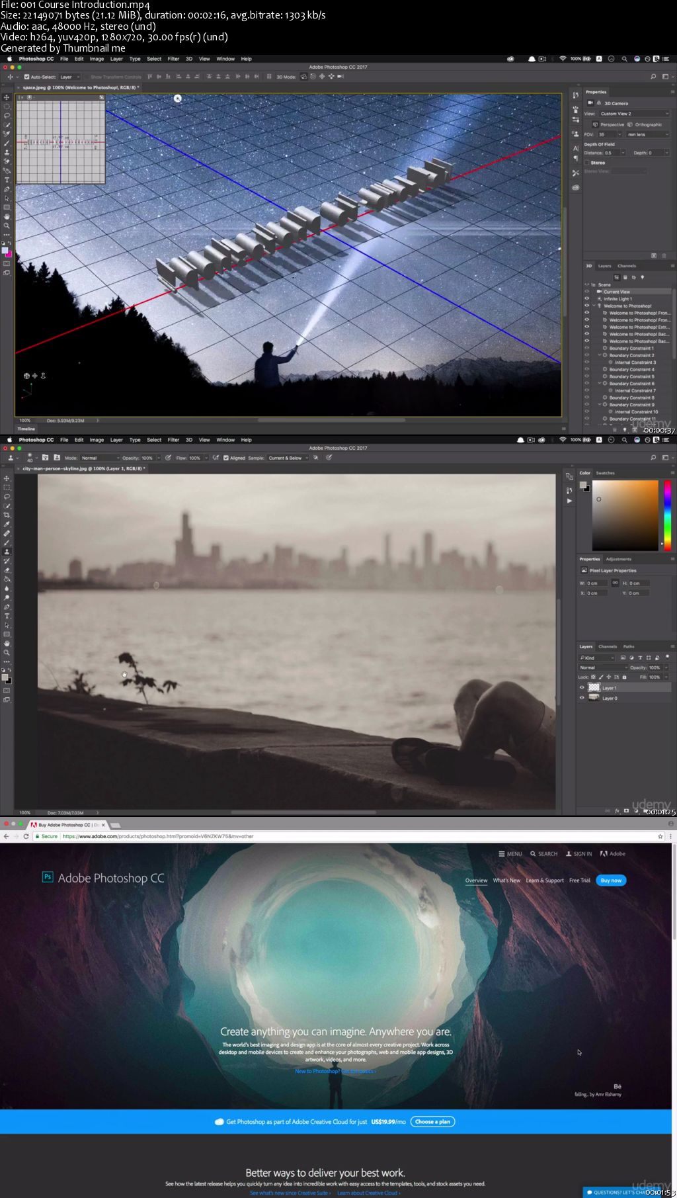Toggle the Aligned checkbox in Clone Stamp options
The width and height of the screenshot is (677, 1198).
(x=226, y=458)
